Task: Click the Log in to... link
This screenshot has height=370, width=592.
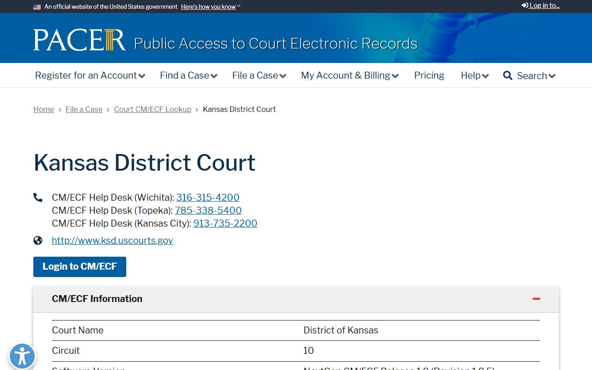Action: [x=541, y=6]
